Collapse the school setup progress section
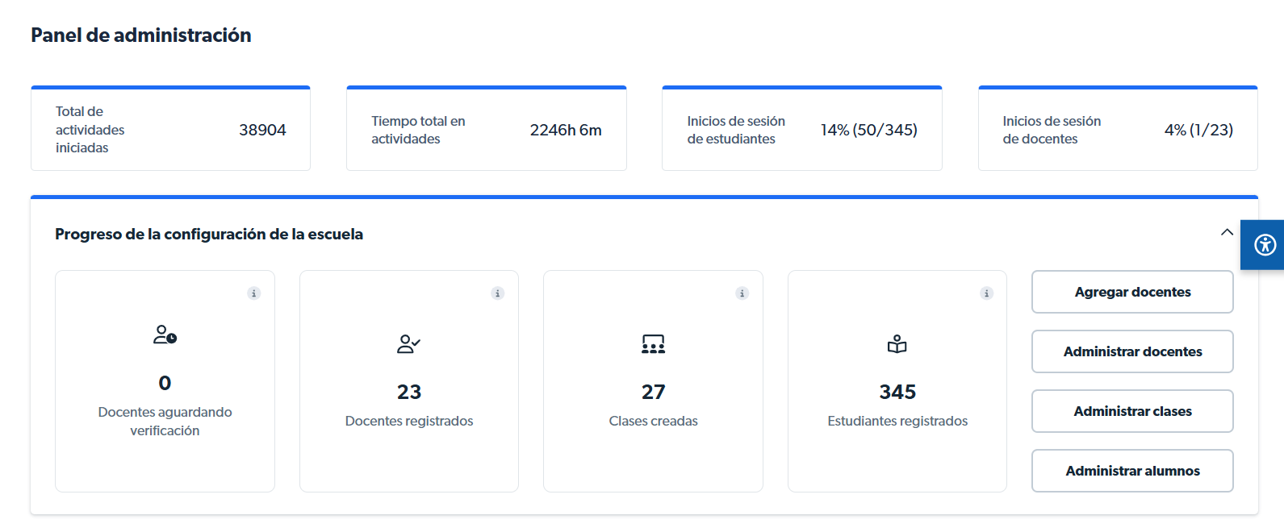This screenshot has height=532, width=1284. pos(1227,232)
